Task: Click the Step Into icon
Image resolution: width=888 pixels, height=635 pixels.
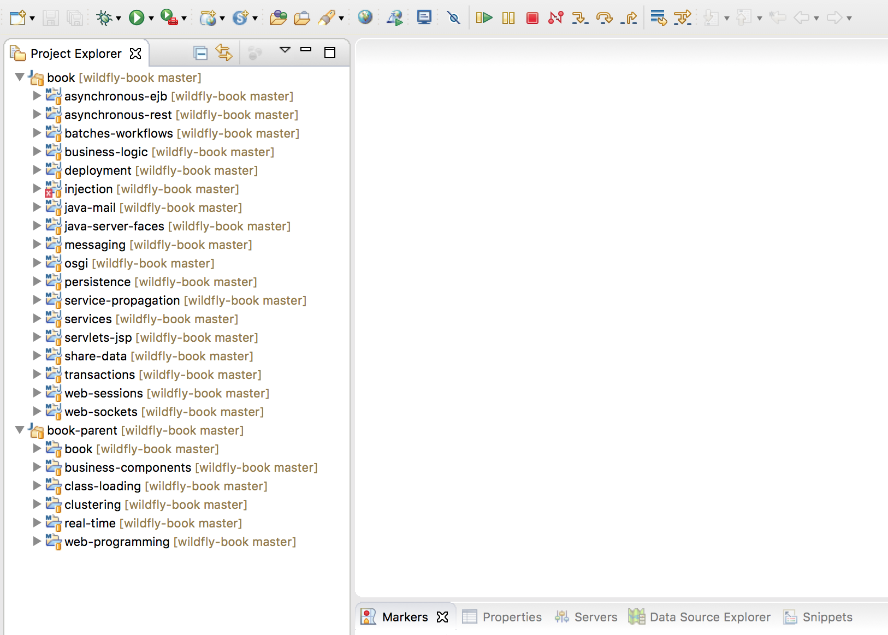Action: click(x=580, y=18)
